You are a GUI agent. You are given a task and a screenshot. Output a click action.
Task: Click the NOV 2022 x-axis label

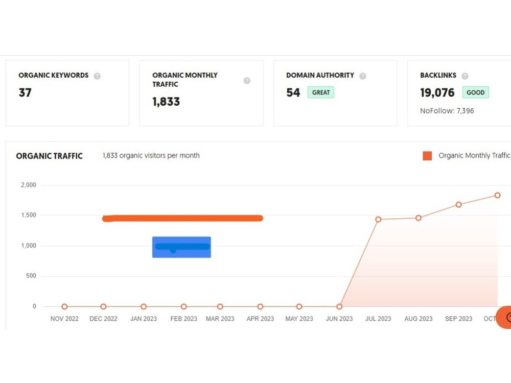point(64,319)
